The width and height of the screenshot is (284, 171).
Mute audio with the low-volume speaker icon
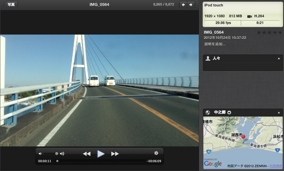pyautogui.click(x=40, y=154)
